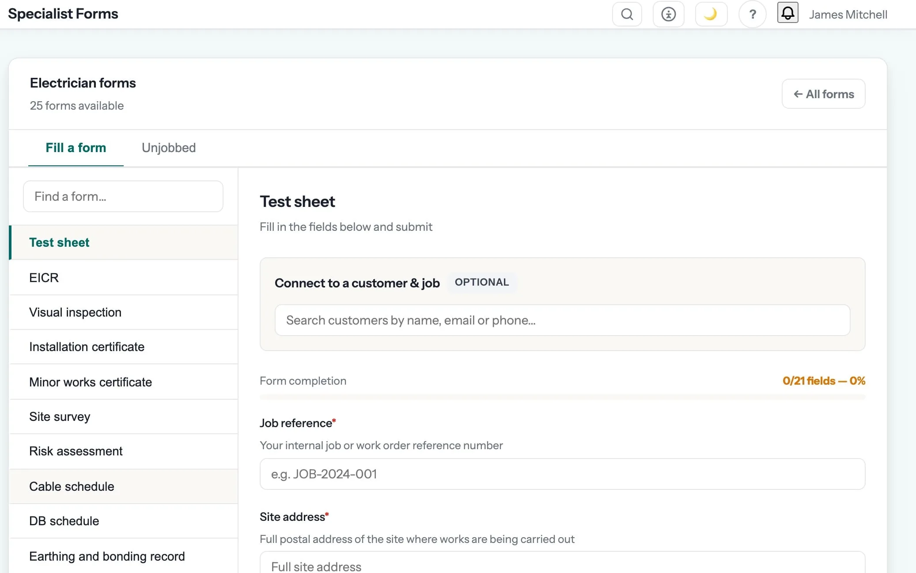Open the Installation certificate form
The height and width of the screenshot is (573, 916).
coord(124,347)
